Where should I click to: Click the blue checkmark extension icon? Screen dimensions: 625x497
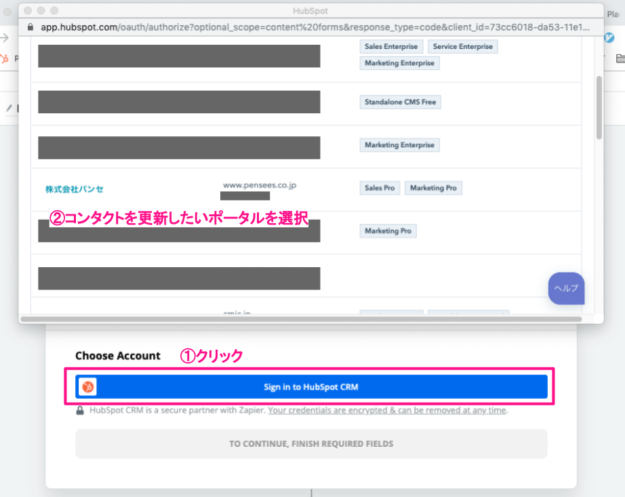618,37
